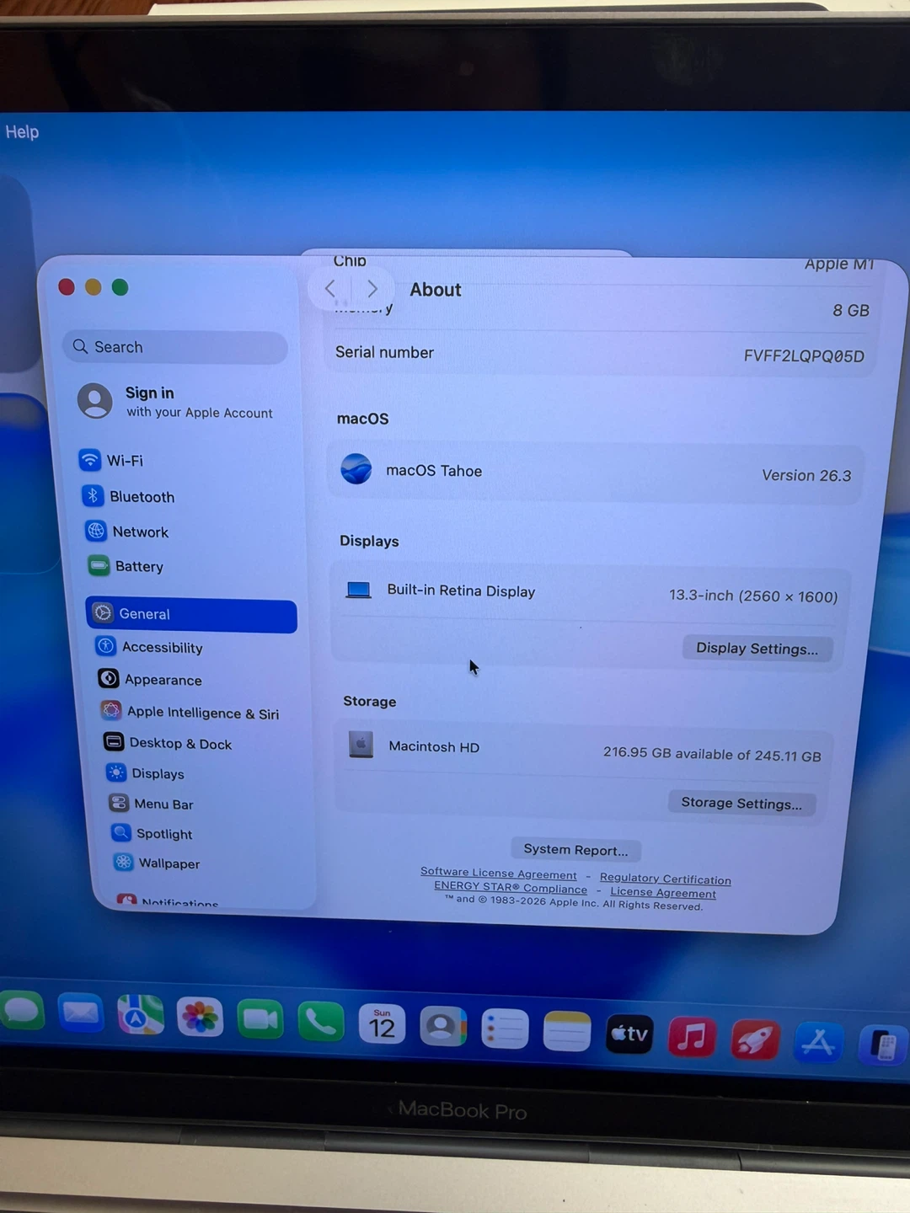The image size is (910, 1213).
Task: Click the macOS section heading
Action: tap(363, 419)
